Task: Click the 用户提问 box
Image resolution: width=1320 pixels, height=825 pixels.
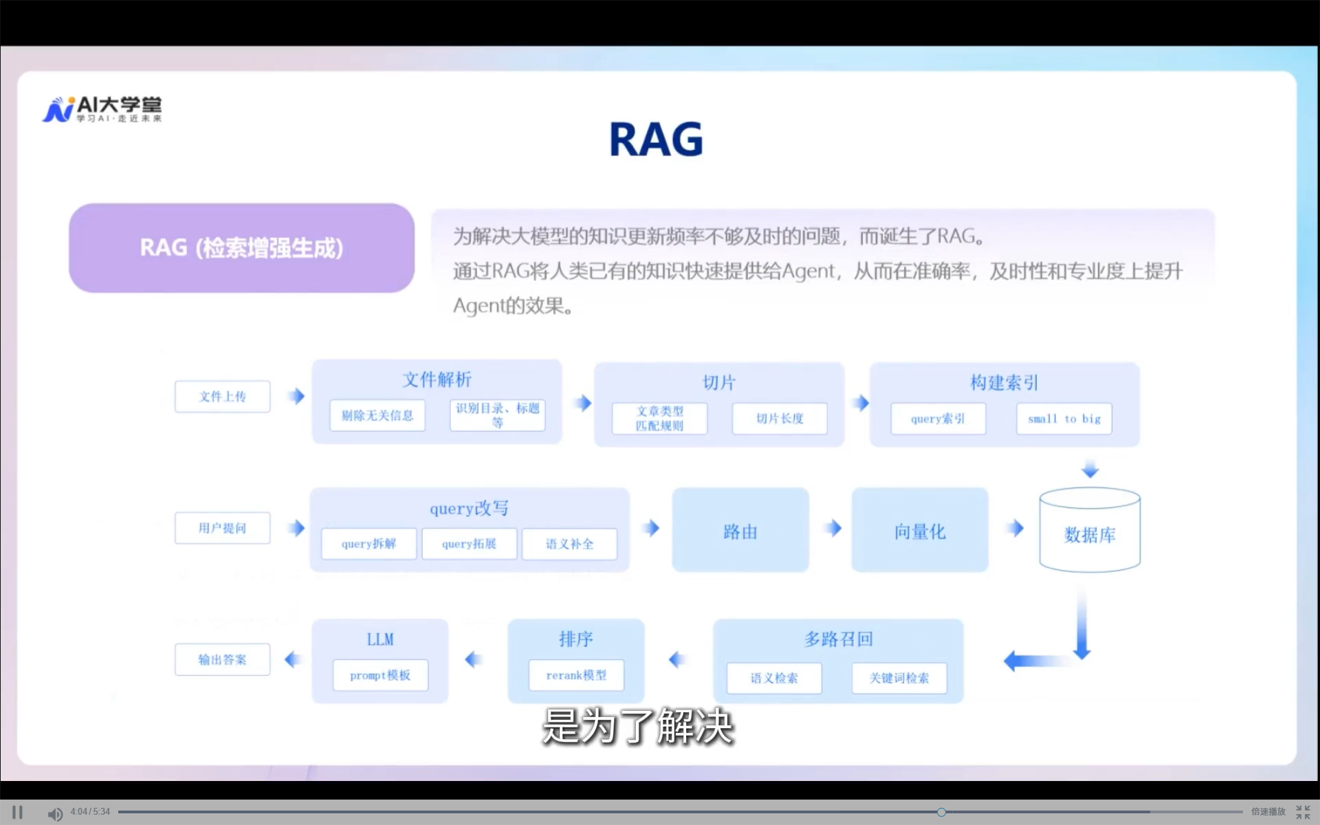Action: (x=222, y=528)
